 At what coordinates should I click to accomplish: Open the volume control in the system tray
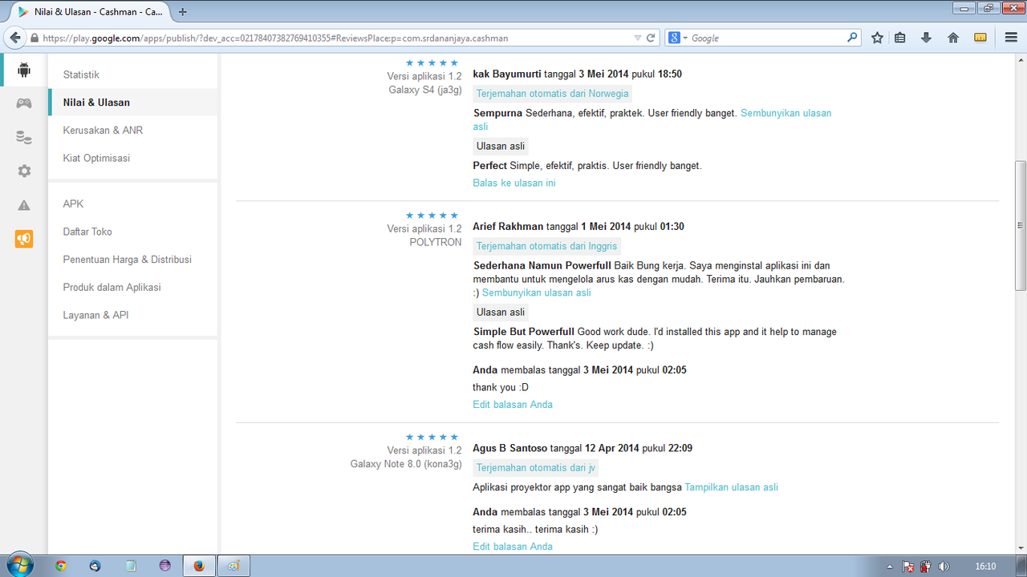click(944, 567)
